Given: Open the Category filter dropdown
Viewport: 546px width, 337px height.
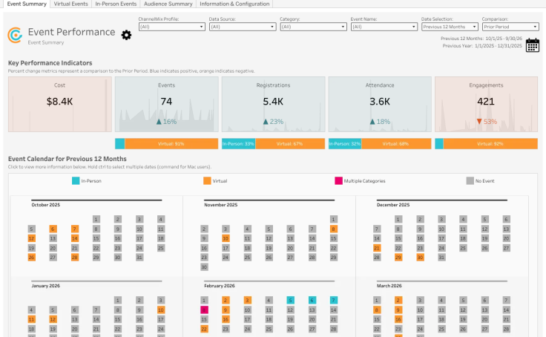Looking at the screenshot, I should [313, 27].
